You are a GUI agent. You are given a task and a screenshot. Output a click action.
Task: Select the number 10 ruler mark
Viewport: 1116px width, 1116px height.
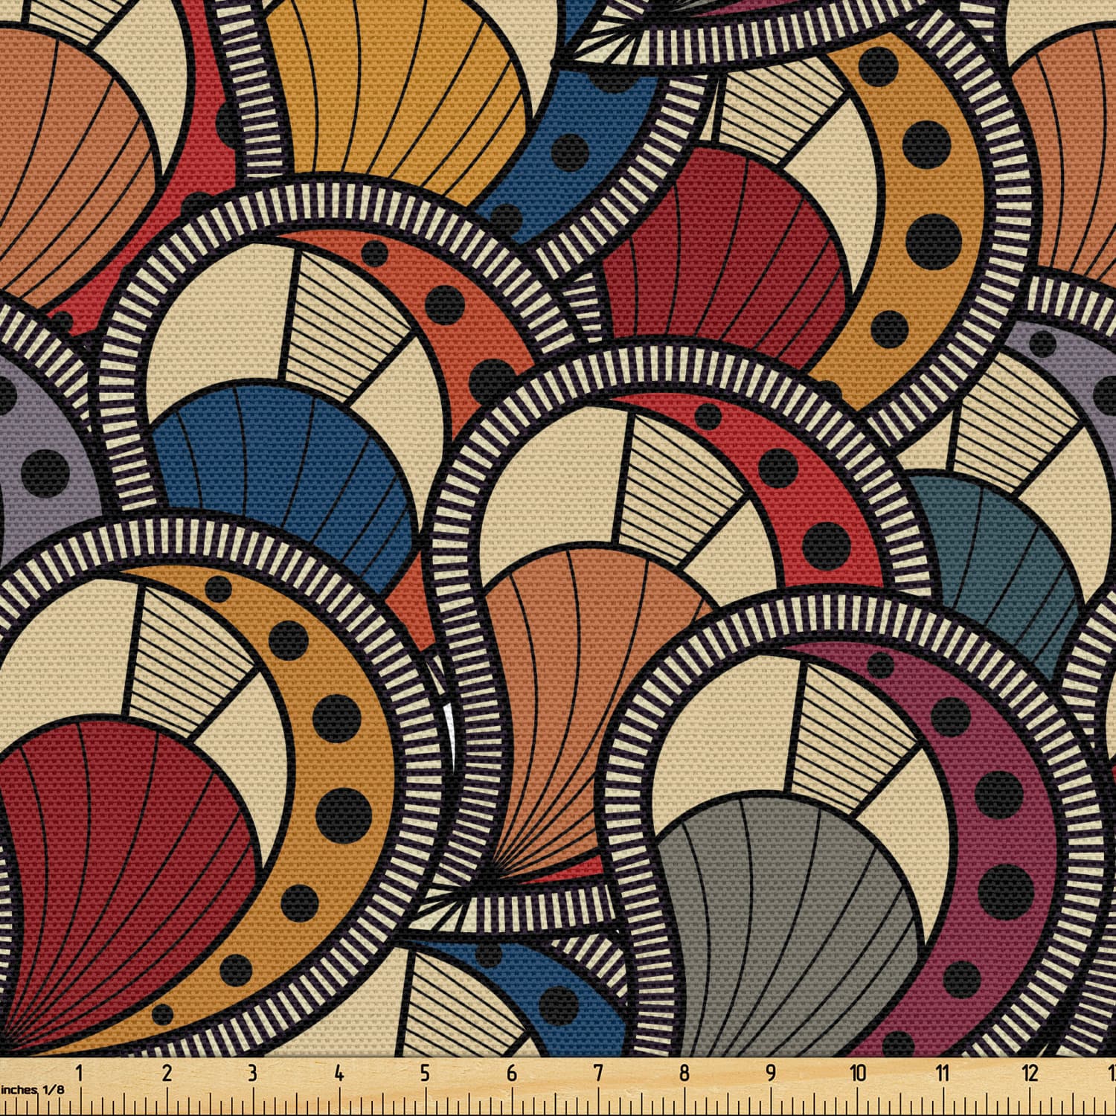858,1072
